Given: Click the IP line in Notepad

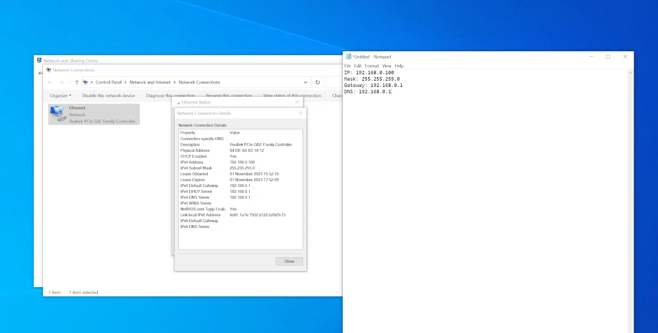Looking at the screenshot, I should click(369, 73).
